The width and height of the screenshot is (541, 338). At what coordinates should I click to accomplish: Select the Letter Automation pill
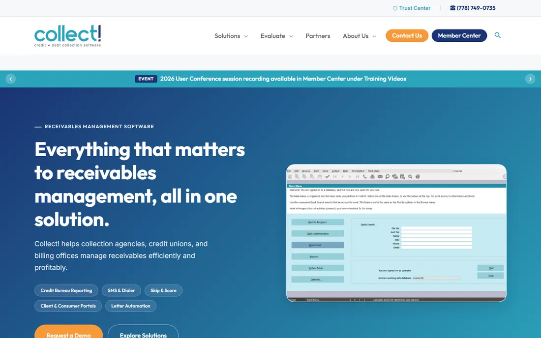131,306
